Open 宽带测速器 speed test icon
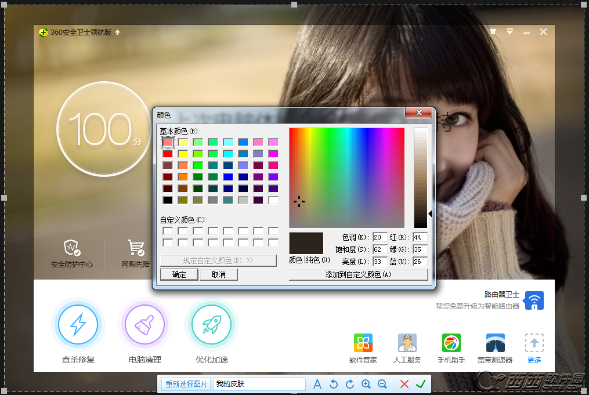The height and width of the screenshot is (395, 589). tap(495, 343)
